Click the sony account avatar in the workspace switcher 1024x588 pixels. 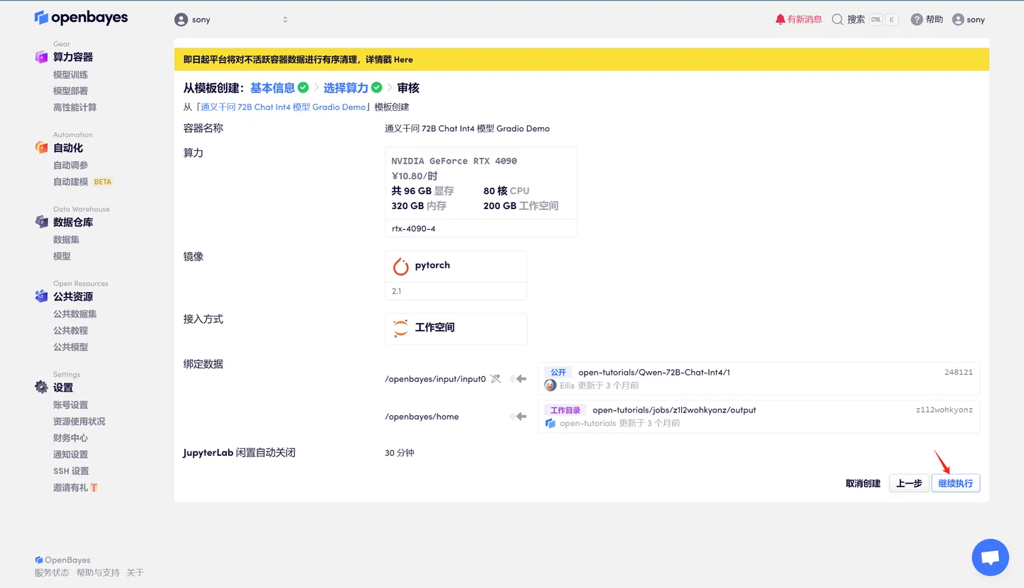coord(181,20)
